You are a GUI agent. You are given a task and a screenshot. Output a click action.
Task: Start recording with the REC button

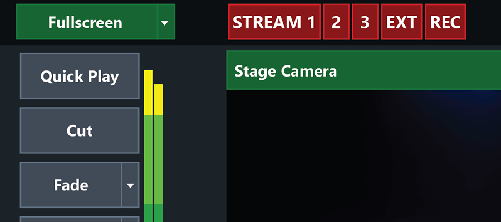pyautogui.click(x=445, y=22)
